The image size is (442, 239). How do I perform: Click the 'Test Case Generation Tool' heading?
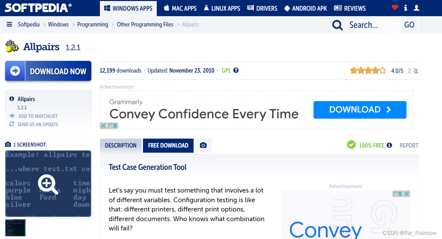point(147,167)
